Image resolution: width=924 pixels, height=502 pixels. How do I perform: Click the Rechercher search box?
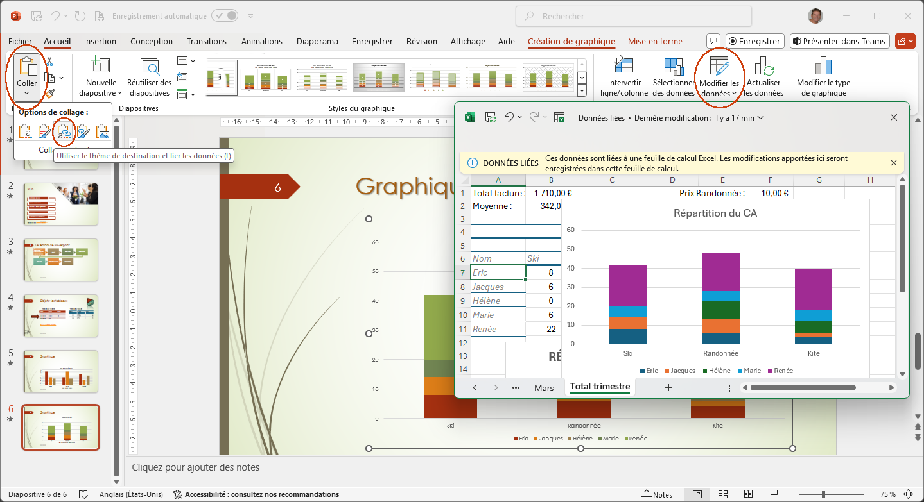633,16
